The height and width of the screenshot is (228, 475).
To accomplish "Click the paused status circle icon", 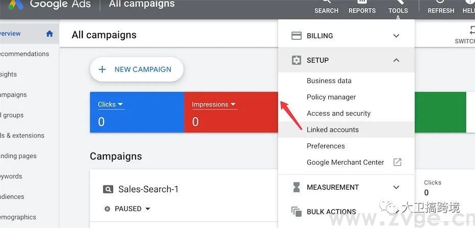I will pyautogui.click(x=107, y=209).
